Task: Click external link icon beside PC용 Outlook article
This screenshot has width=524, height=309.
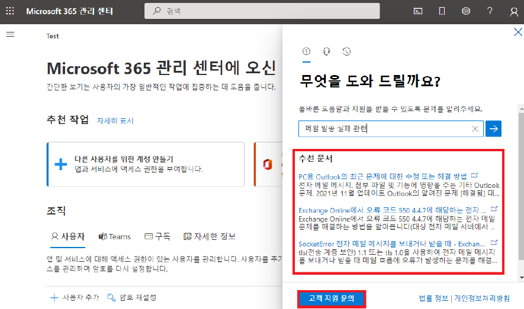Action: click(x=474, y=175)
